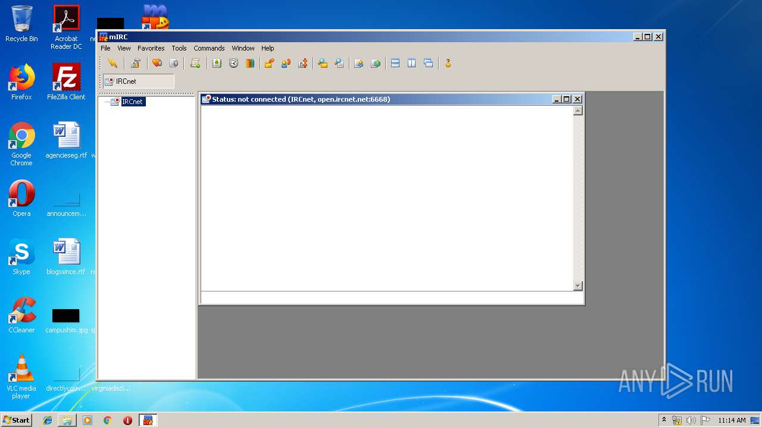Open the URLs List toolbar icon
This screenshot has width=762, height=428.
tap(376, 64)
